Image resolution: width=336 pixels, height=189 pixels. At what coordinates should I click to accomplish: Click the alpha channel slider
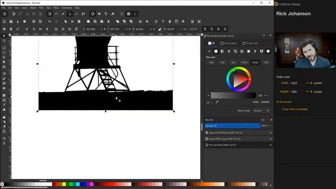[233, 96]
